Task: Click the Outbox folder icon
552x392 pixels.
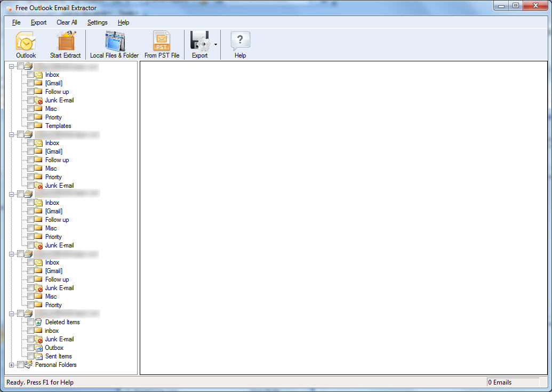Action: (x=38, y=348)
